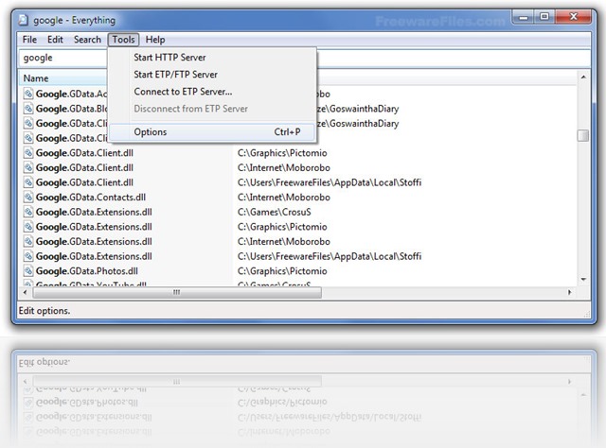Select Google.GData.Client.dll name in Pictomio row
The image size is (606, 448).
84,153
